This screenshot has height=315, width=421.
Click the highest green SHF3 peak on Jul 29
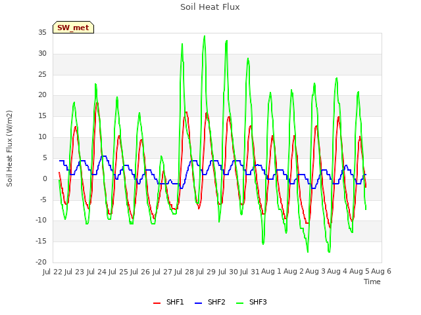[x=205, y=36]
